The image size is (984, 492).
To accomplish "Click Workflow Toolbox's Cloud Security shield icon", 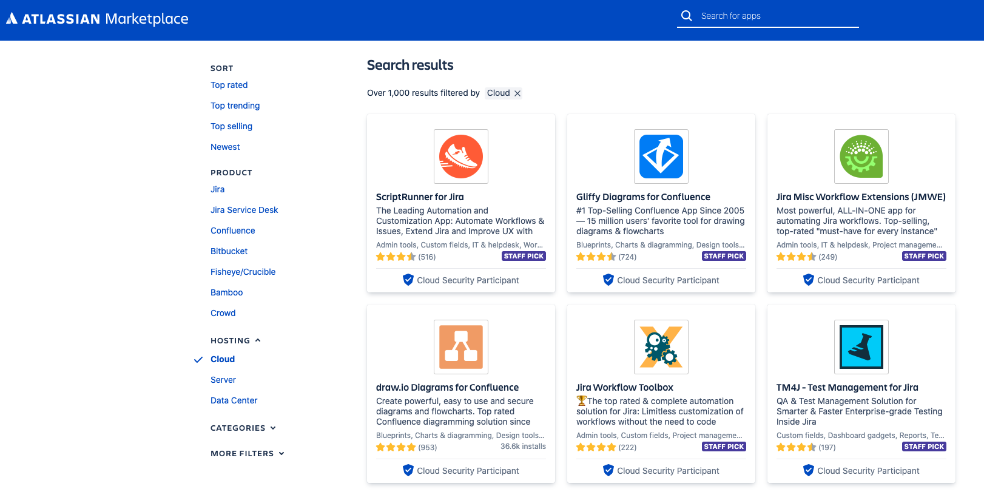I will 608,470.
